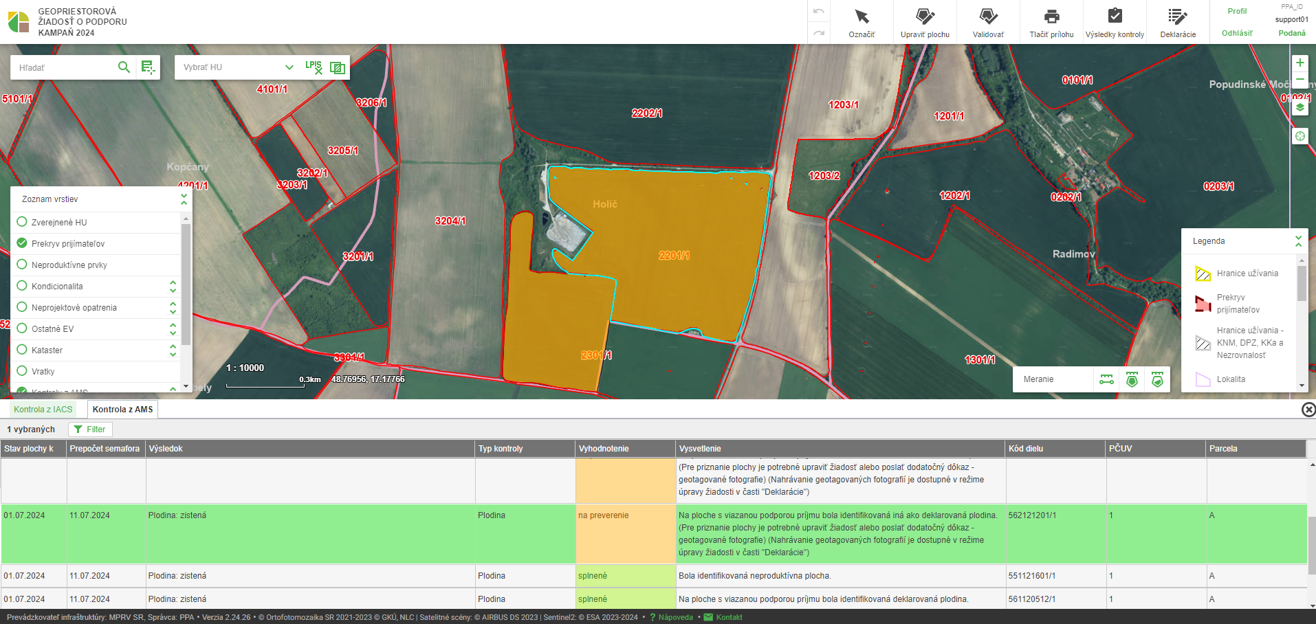This screenshot has width=1316, height=624.
Task: Collapse the Zoznam vrstiev panel
Action: click(x=184, y=199)
